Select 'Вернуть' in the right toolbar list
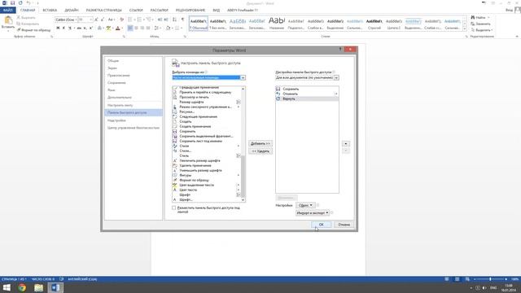The image size is (521, 293). pyautogui.click(x=307, y=99)
